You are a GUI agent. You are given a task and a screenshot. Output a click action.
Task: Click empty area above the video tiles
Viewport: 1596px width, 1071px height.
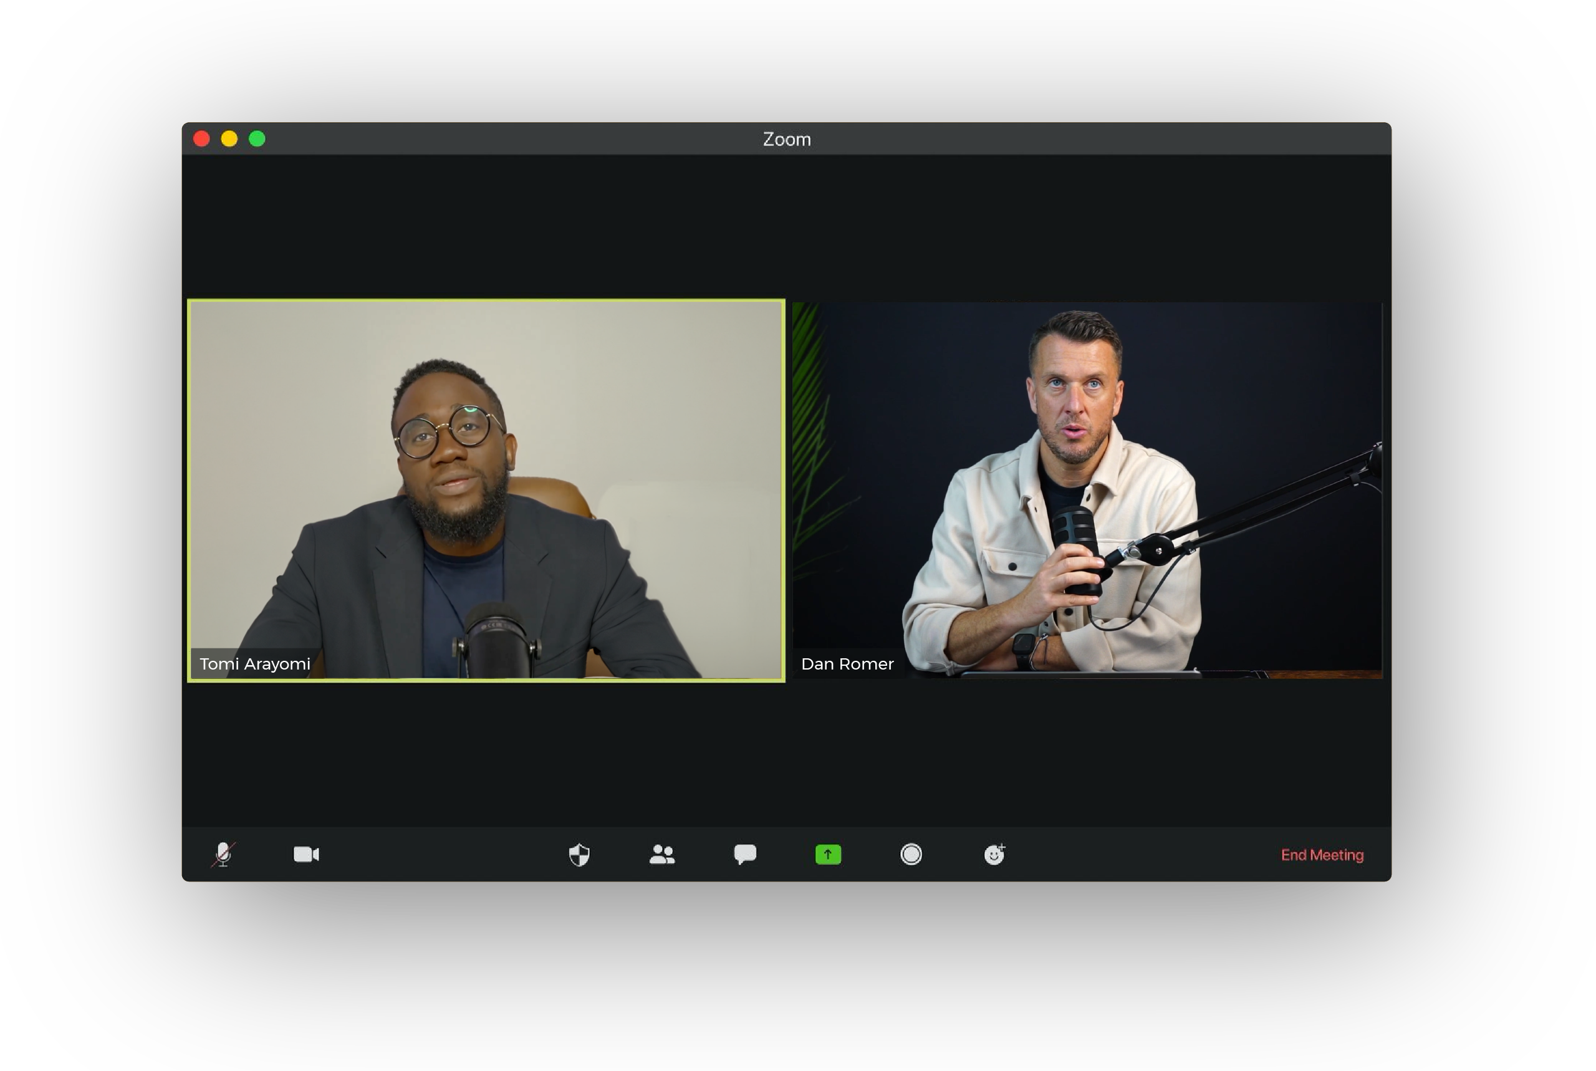click(786, 226)
